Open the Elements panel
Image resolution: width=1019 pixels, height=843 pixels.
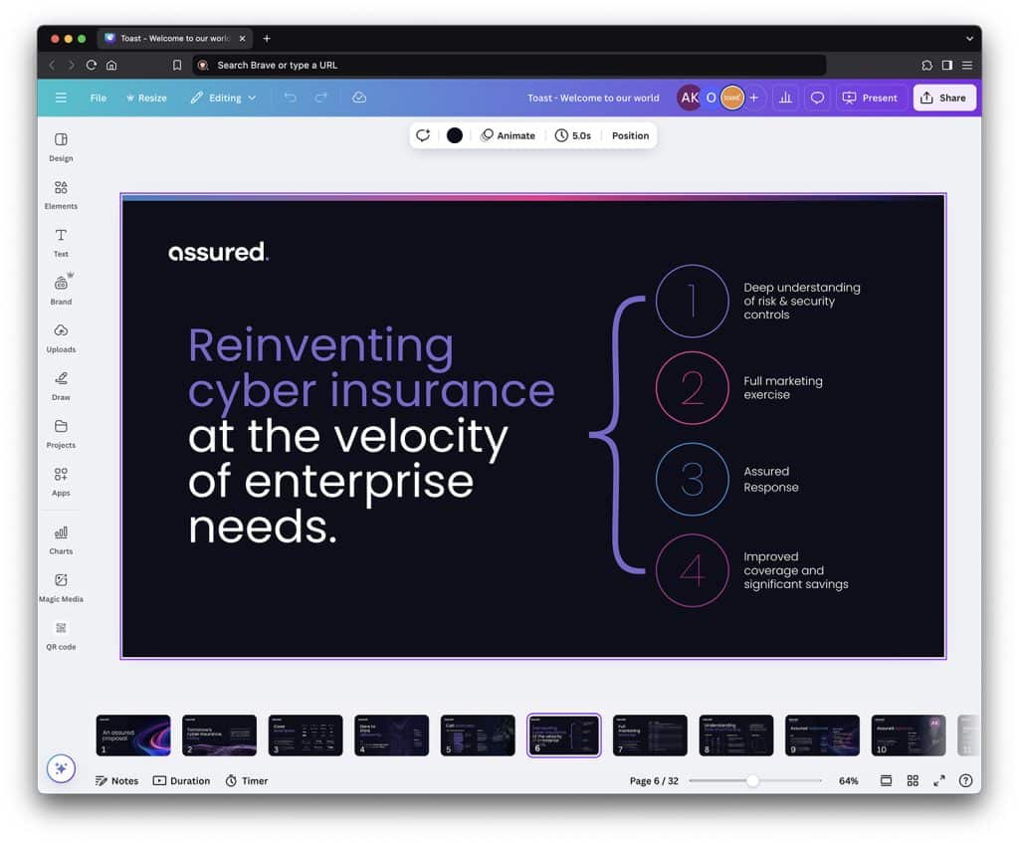pos(61,194)
